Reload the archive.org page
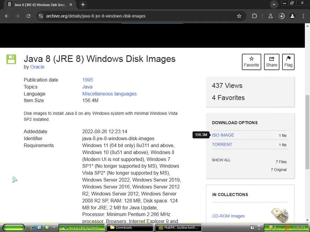The width and height of the screenshot is (310, 232). pyautogui.click(x=28, y=16)
